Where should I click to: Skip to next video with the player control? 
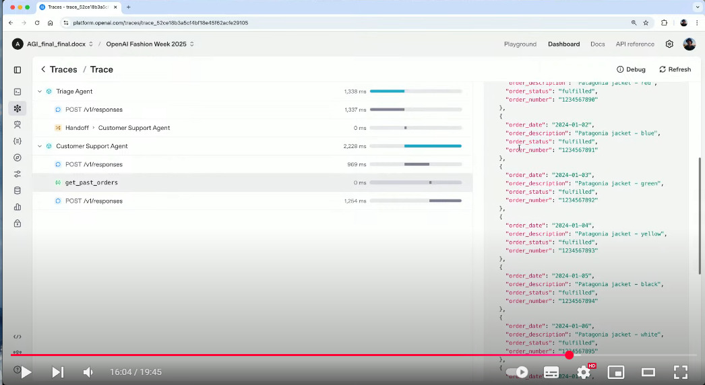coord(57,372)
